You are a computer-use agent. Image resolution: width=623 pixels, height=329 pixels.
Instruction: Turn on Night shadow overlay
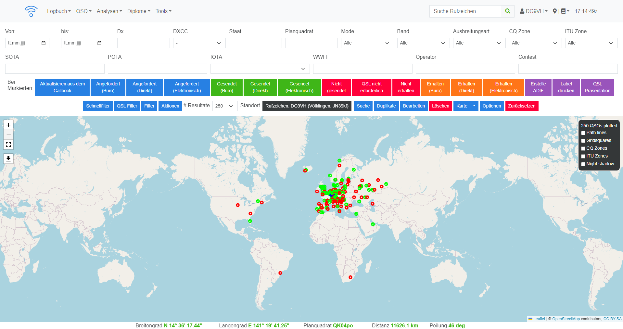[583, 164]
